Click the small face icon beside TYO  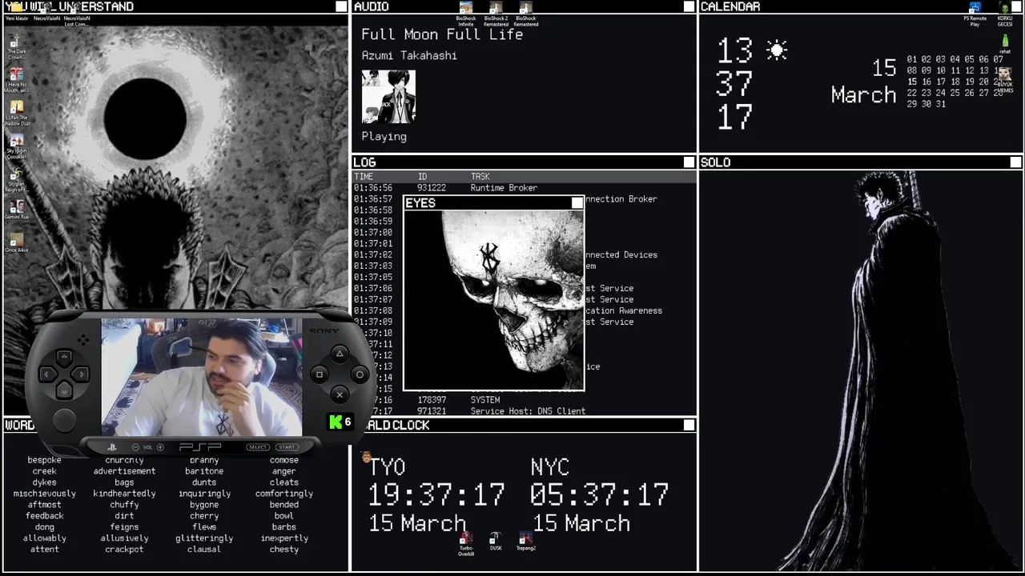tap(367, 457)
